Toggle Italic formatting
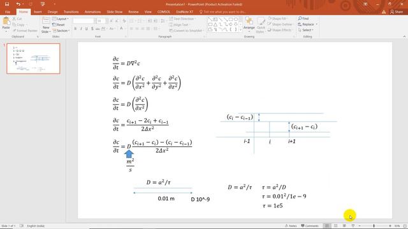 pyautogui.click(x=81, y=29)
